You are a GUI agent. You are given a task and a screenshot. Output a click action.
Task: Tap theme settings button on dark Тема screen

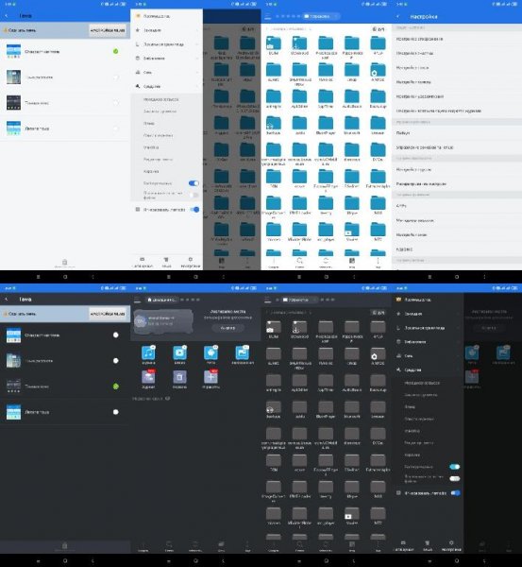(x=108, y=314)
